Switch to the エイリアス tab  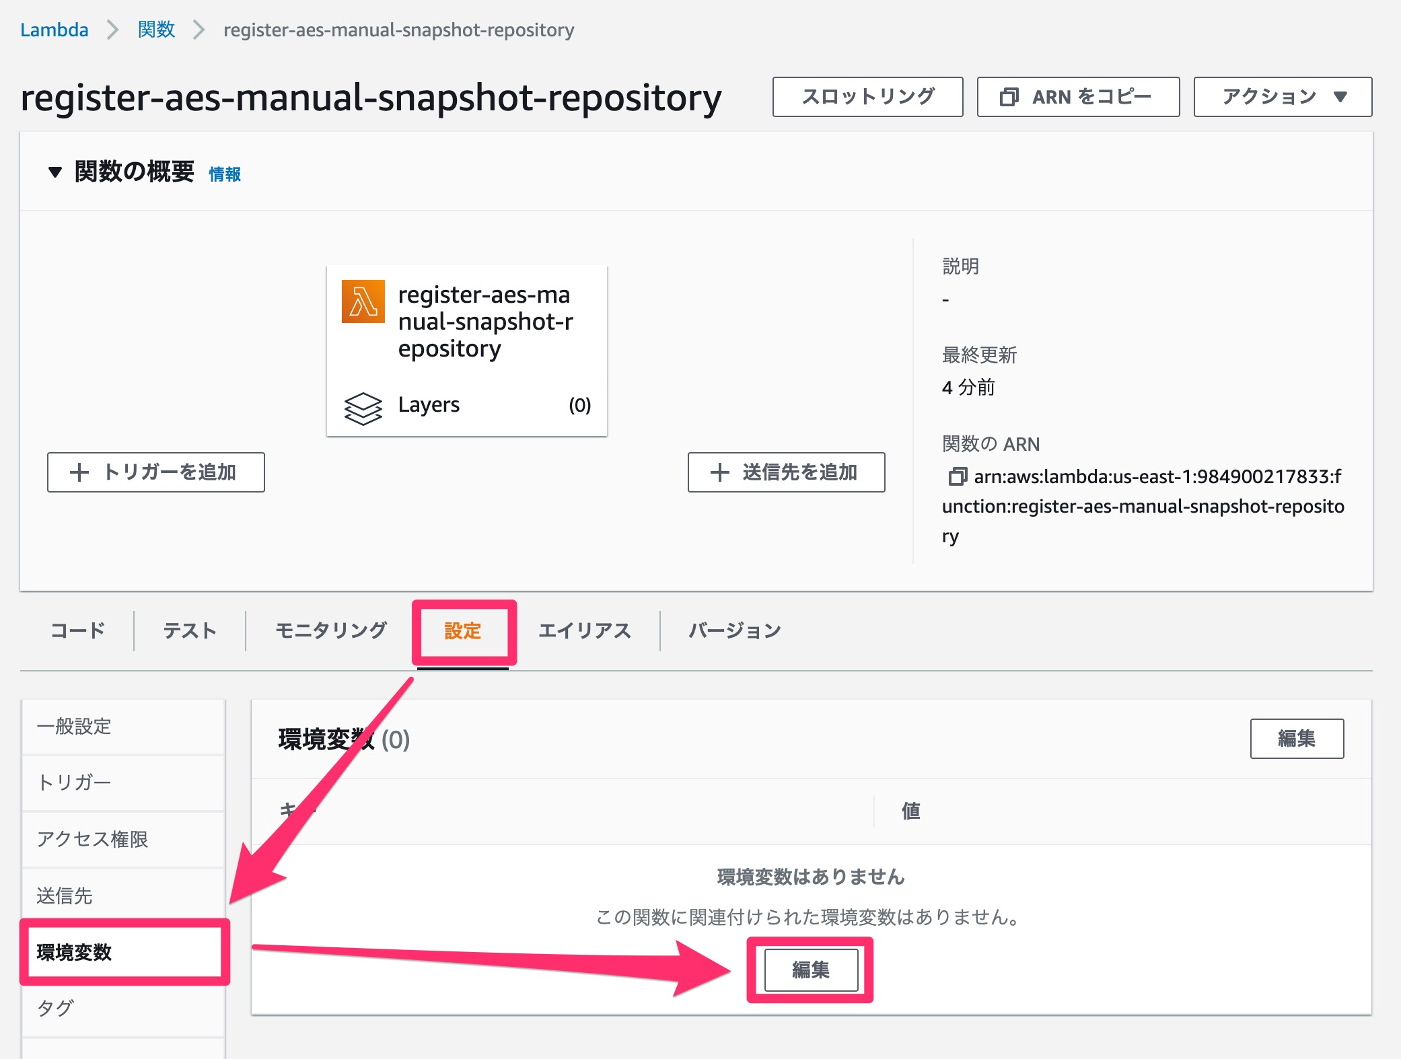(x=584, y=630)
